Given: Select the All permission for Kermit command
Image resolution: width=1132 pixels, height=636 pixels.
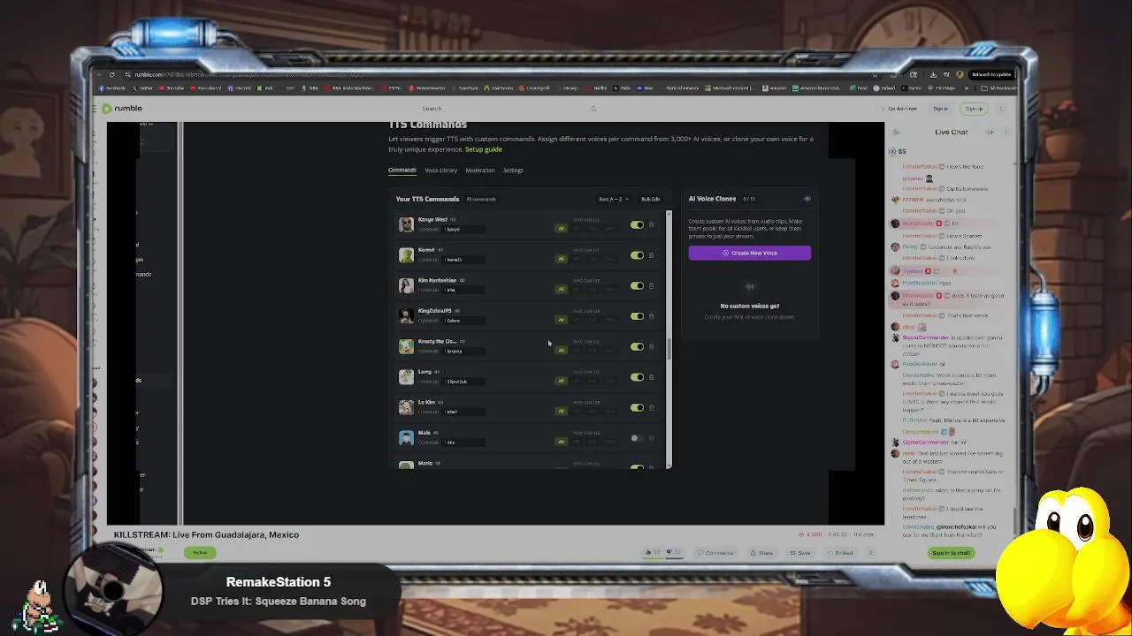Looking at the screenshot, I should coord(561,259).
